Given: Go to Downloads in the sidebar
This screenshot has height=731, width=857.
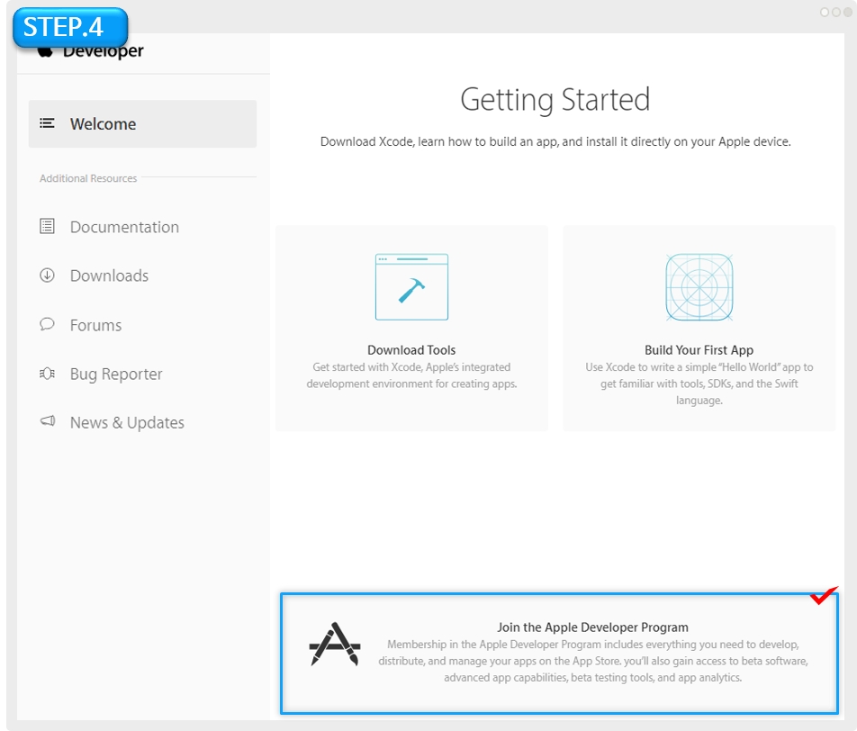Looking at the screenshot, I should (109, 275).
